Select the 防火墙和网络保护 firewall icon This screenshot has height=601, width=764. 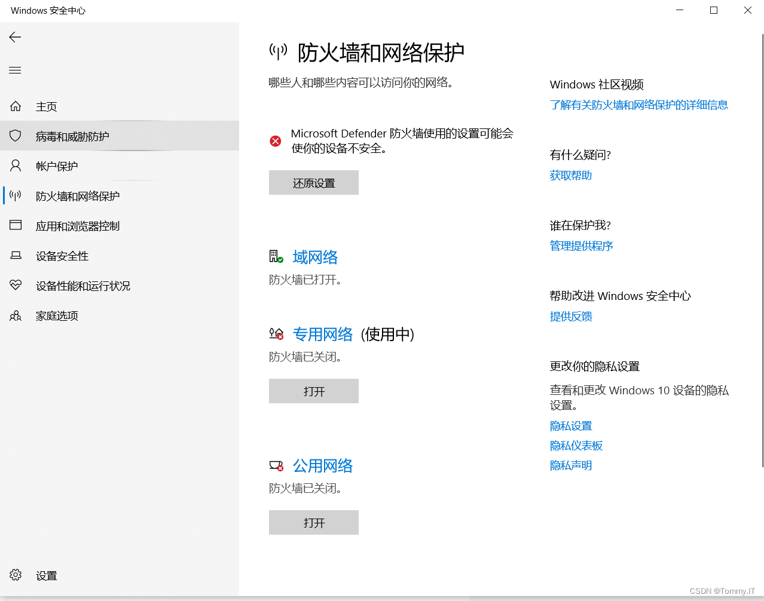pyautogui.click(x=15, y=195)
